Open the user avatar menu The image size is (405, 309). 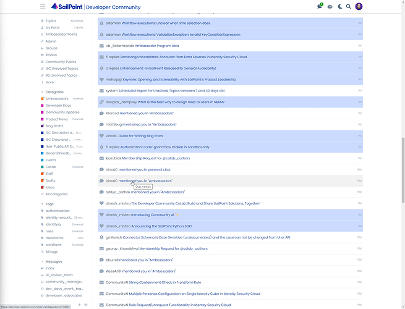[359, 6]
